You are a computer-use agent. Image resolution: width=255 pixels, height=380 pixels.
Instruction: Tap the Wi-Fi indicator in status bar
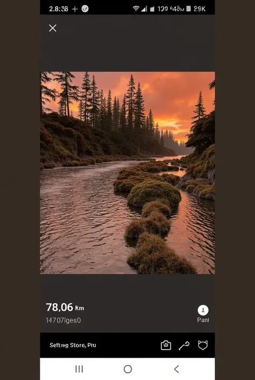(x=136, y=9)
